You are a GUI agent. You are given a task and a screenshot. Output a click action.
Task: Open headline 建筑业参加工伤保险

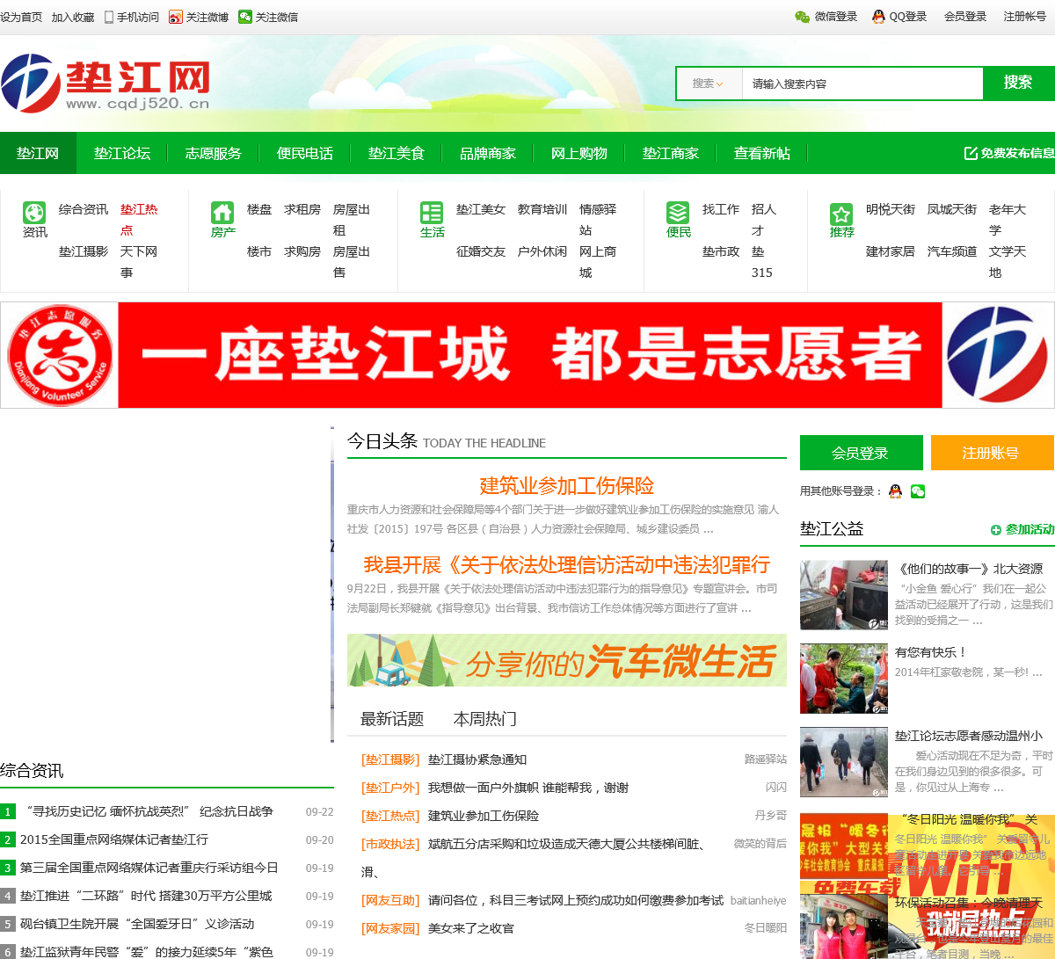point(567,486)
